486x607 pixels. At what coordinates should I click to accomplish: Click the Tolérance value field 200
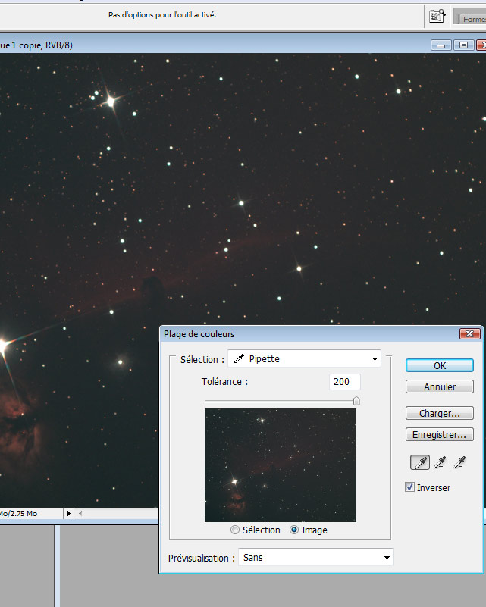[x=344, y=382]
